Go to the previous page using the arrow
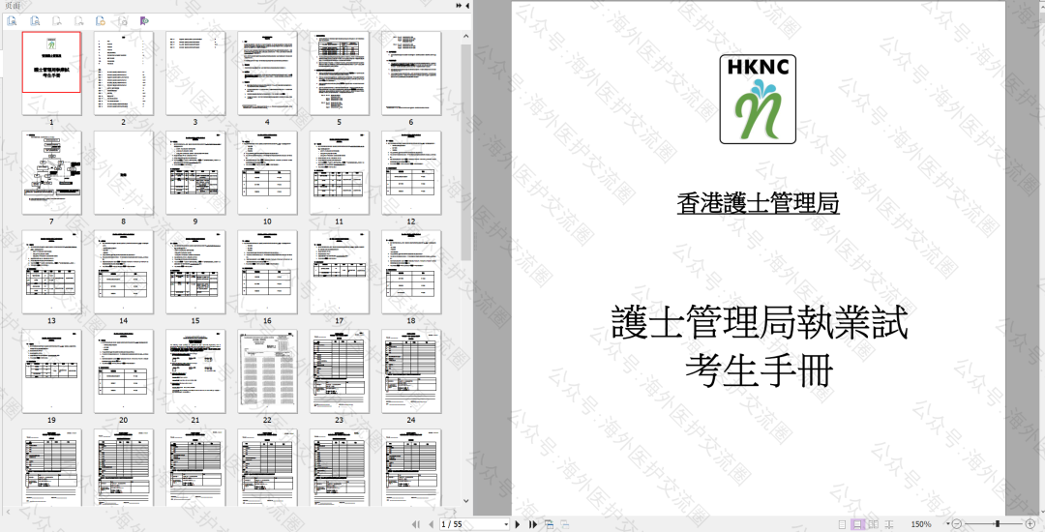The height and width of the screenshot is (532, 1045). (x=430, y=524)
